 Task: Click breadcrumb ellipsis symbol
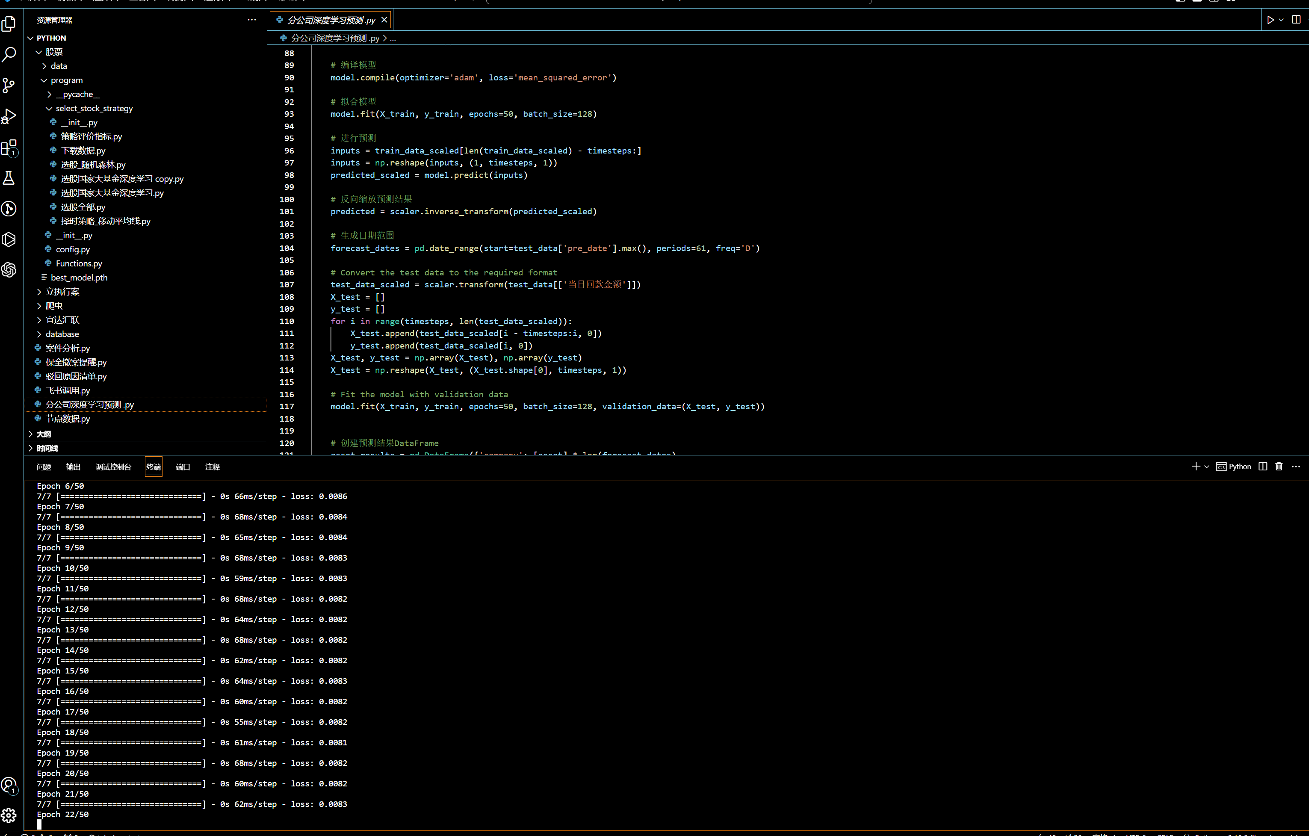pyautogui.click(x=393, y=38)
